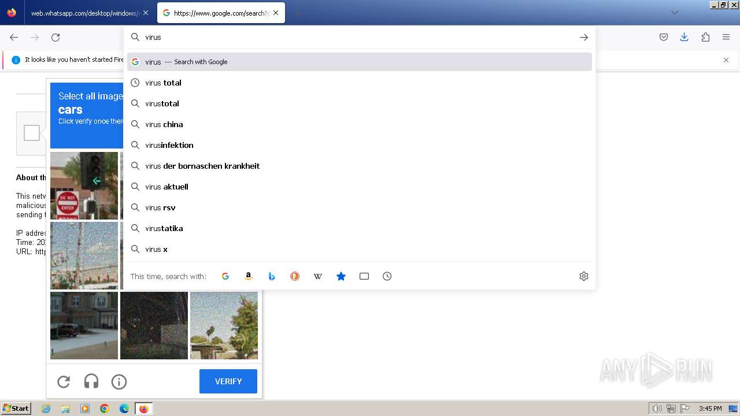
Task: Open the Firefox application menu
Action: [x=726, y=37]
